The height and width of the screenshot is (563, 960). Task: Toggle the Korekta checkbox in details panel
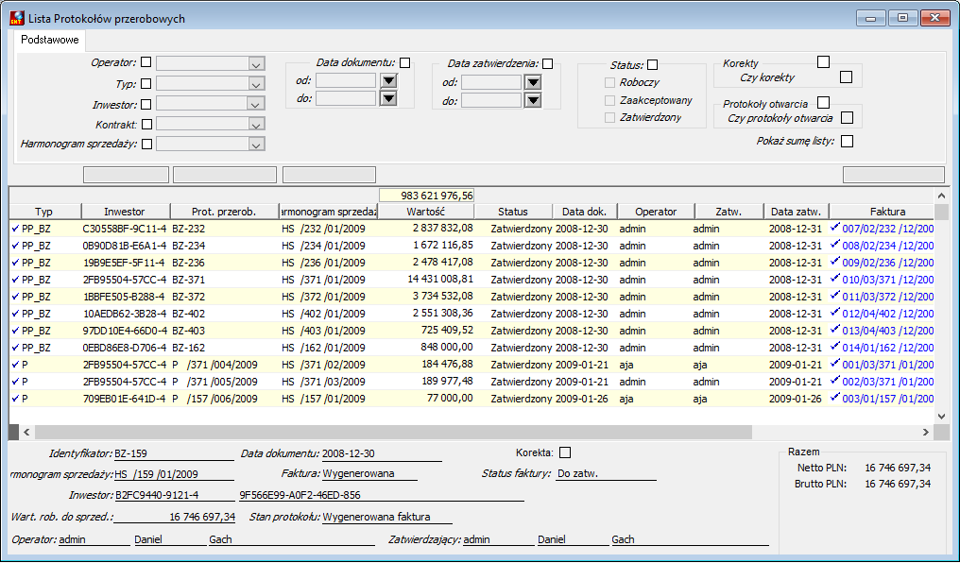(565, 452)
